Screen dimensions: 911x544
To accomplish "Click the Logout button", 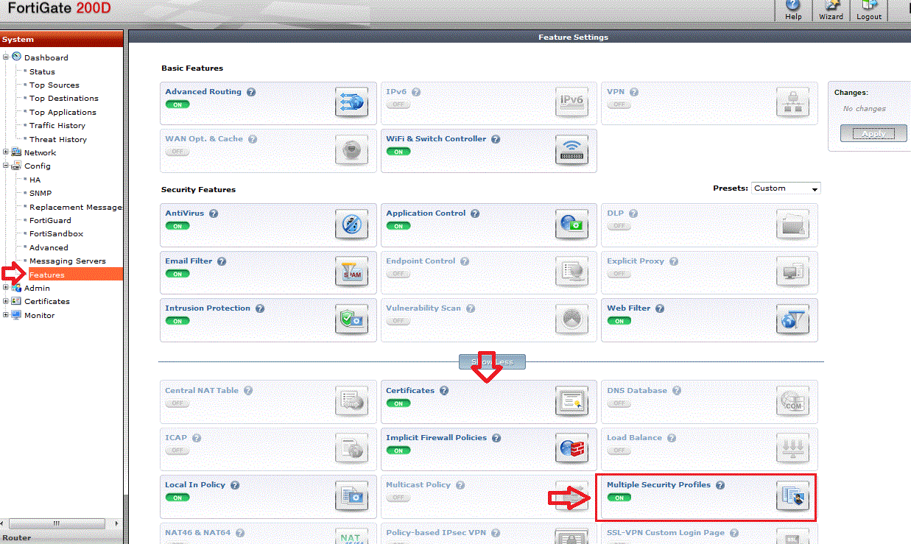I will click(x=869, y=10).
